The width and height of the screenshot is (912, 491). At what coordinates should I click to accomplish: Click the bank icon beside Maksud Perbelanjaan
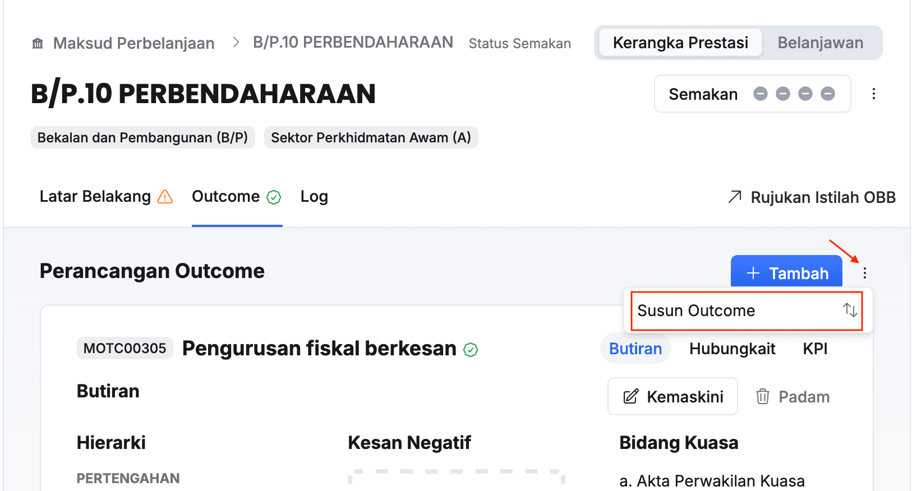(x=38, y=43)
